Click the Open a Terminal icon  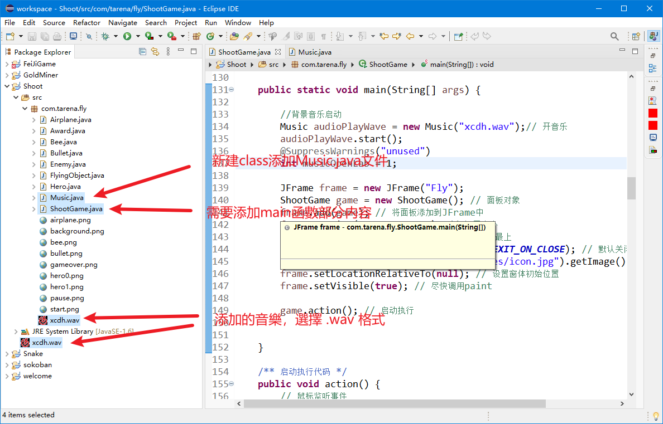tap(73, 36)
